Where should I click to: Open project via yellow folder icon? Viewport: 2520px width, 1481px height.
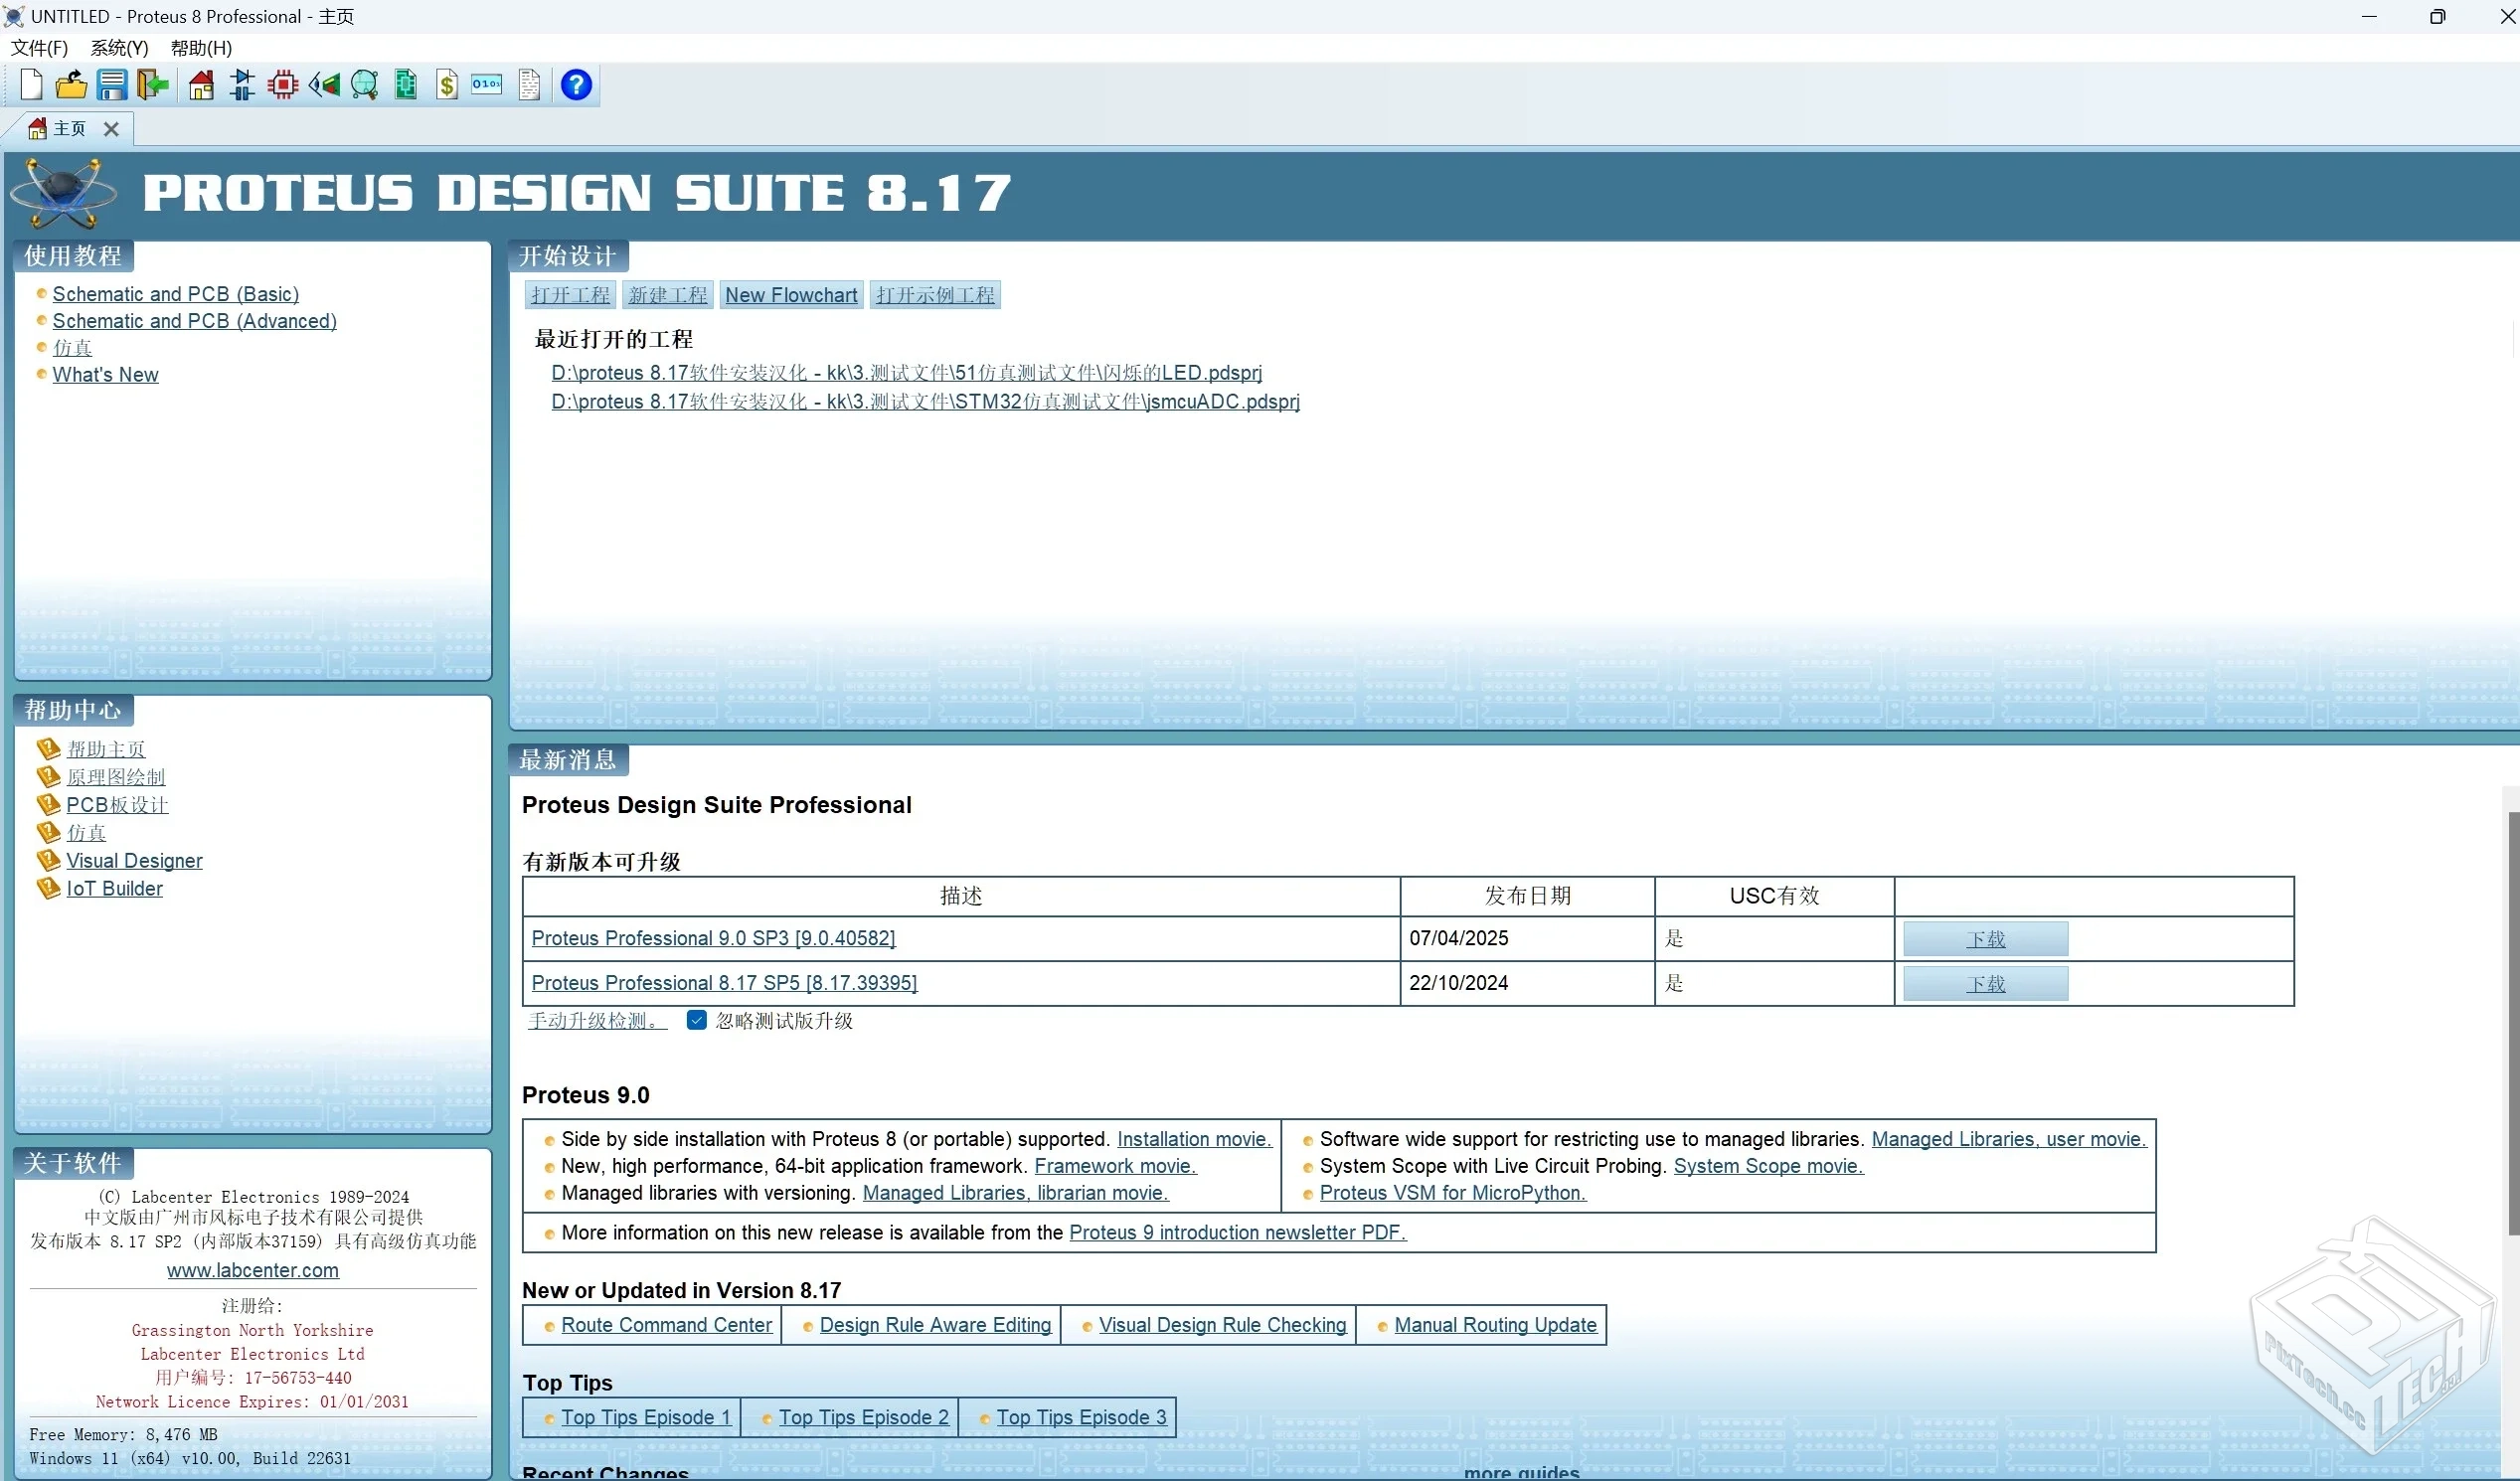pyautogui.click(x=71, y=85)
